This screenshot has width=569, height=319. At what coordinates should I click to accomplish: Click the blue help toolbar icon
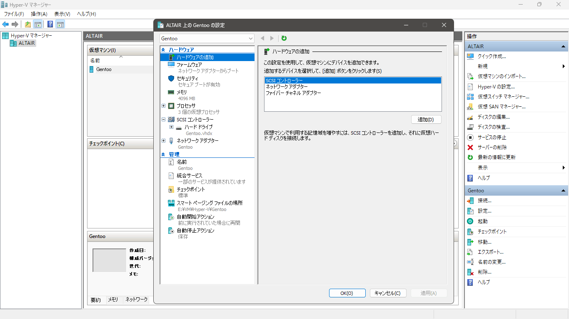(x=50, y=24)
